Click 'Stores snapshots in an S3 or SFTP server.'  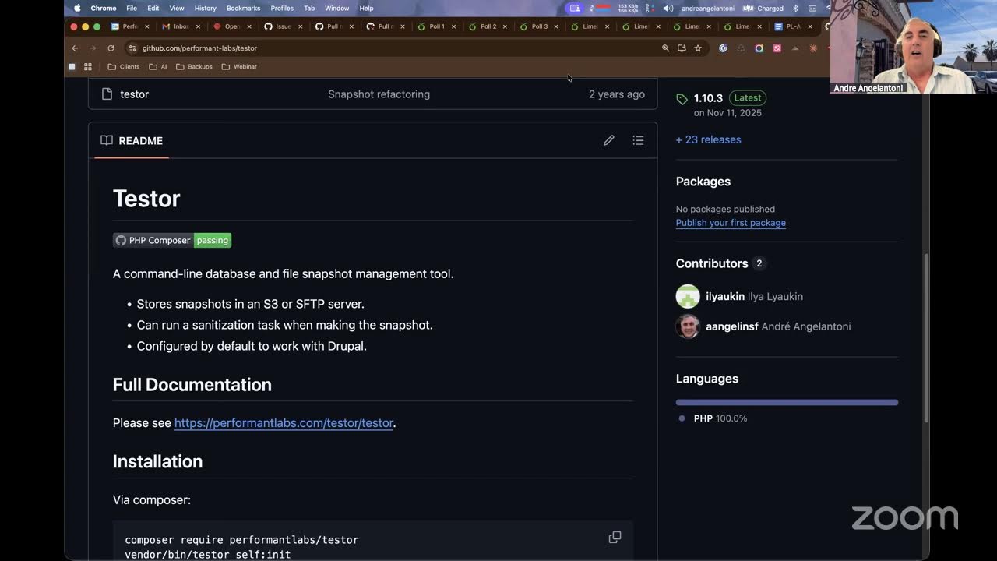click(251, 304)
